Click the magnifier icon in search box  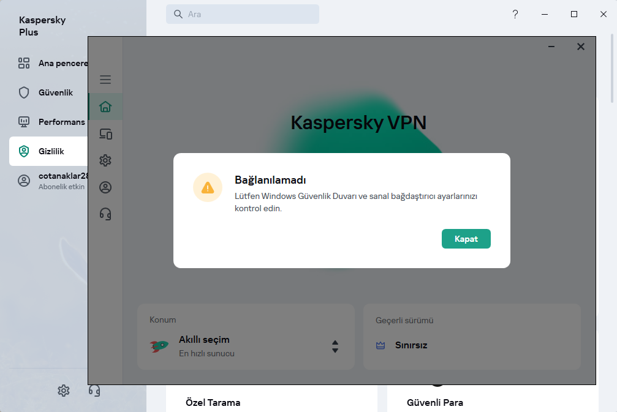[x=178, y=14]
